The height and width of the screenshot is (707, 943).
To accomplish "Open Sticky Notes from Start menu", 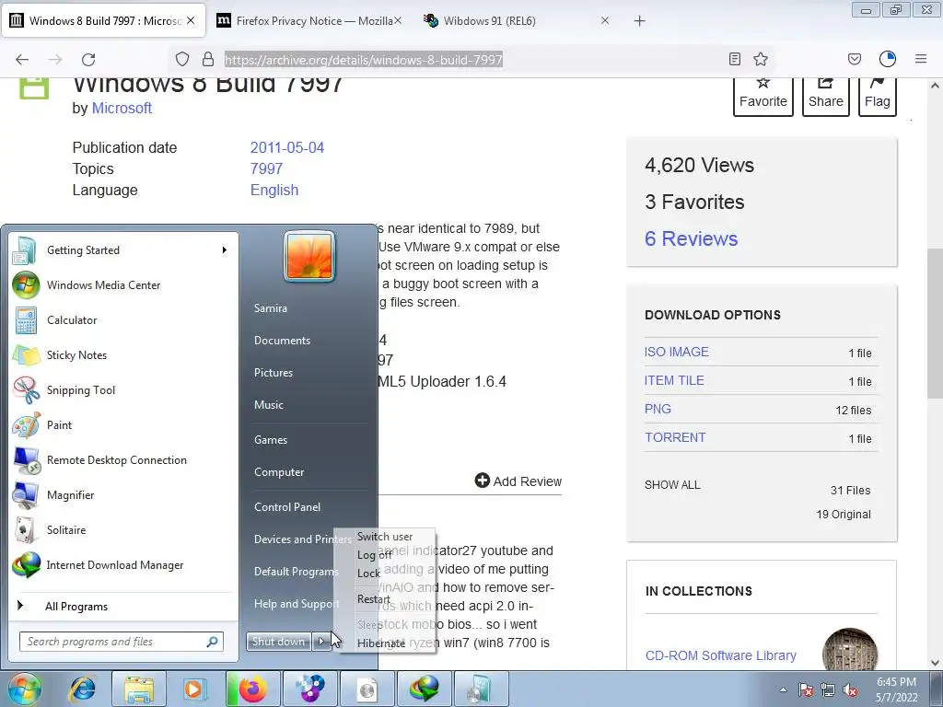I will pyautogui.click(x=123, y=354).
